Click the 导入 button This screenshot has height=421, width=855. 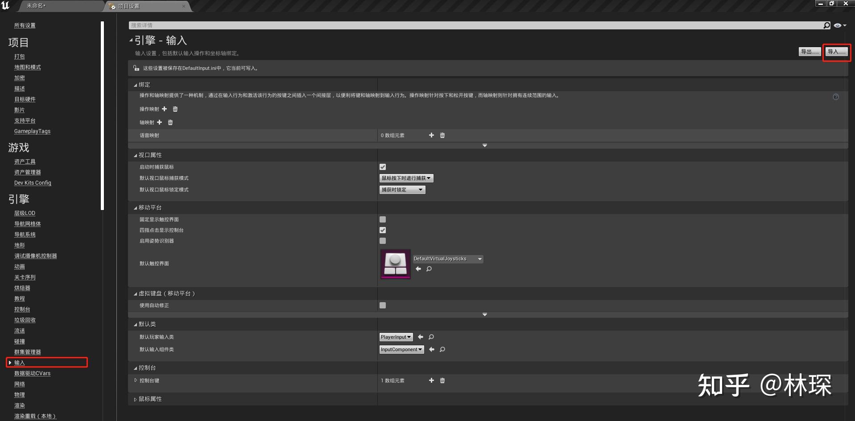click(836, 52)
